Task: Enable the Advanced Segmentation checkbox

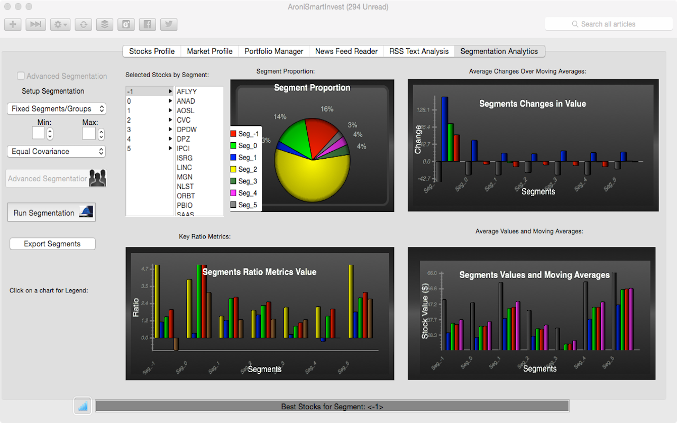Action: coord(21,76)
